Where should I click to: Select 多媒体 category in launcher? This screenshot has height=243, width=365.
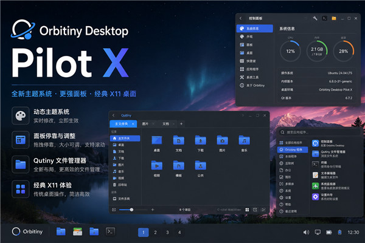(293, 184)
